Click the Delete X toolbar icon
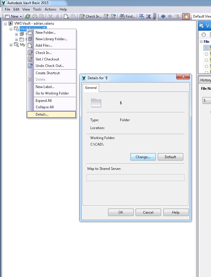 51,16
